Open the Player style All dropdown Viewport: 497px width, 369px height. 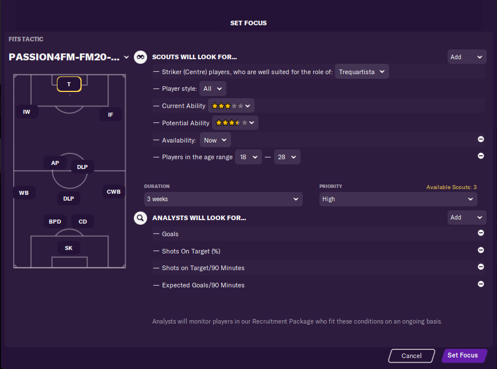[213, 89]
